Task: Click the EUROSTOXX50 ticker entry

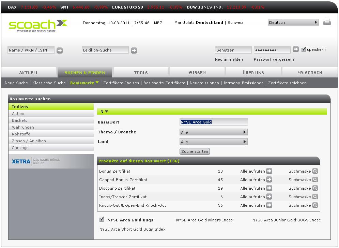Action: 147,7
